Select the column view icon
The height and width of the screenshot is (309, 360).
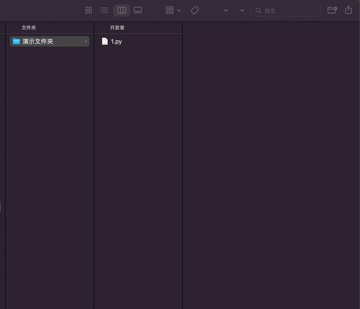point(121,10)
